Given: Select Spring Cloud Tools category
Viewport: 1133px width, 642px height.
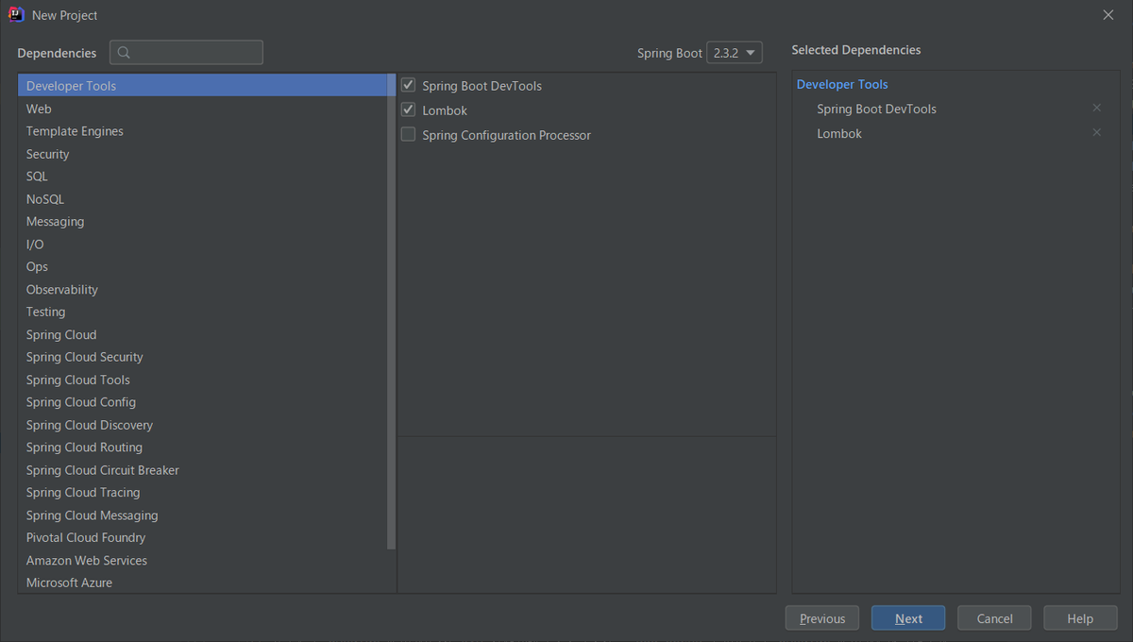Looking at the screenshot, I should point(202,380).
